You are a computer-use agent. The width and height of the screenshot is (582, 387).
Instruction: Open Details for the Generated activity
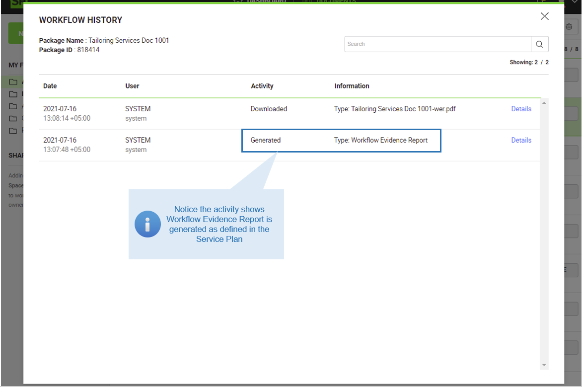(521, 140)
